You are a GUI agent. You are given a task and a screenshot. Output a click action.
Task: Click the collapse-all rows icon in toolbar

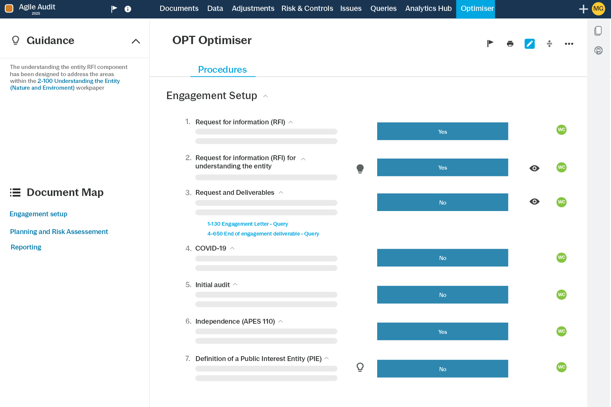tap(550, 44)
